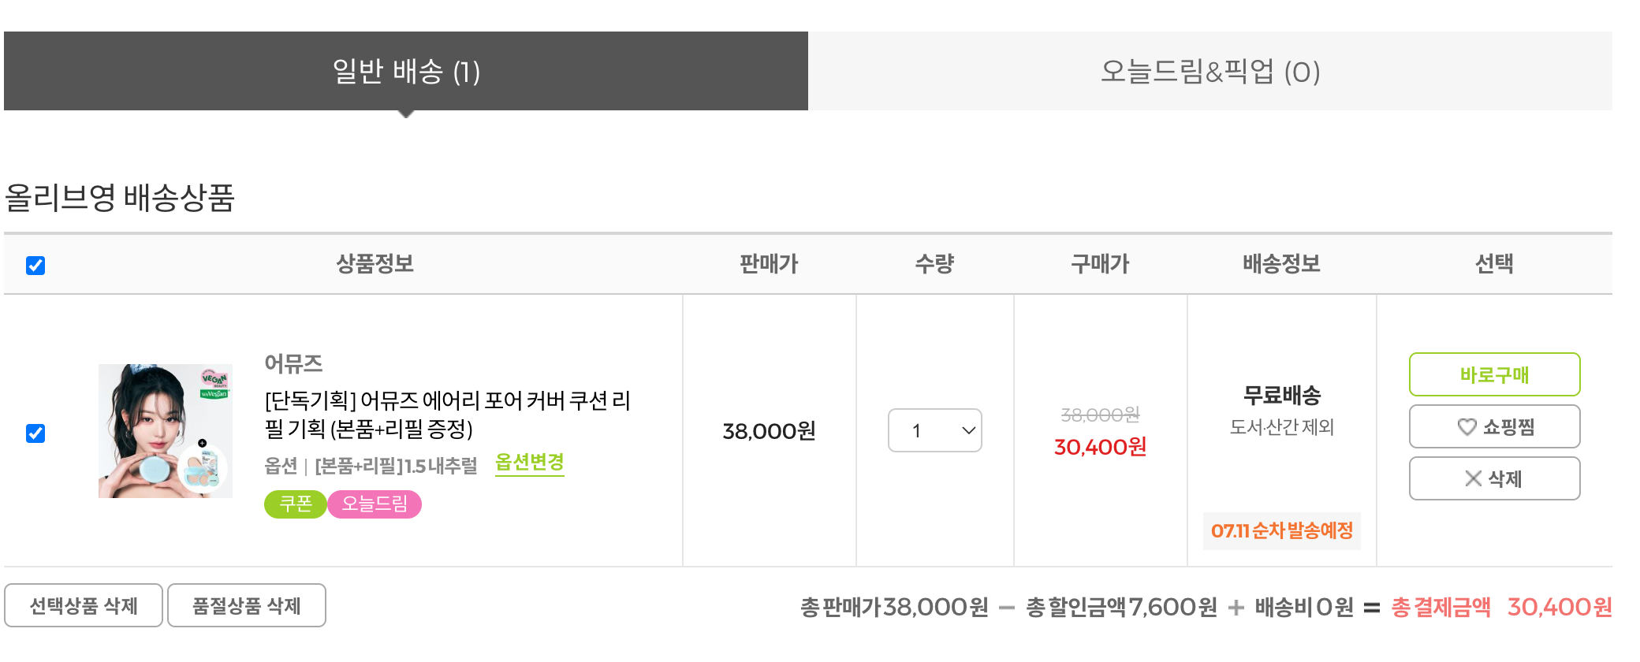Open the quantity dropdown showing 1
Screen dimensions: 1640x662
point(935,430)
